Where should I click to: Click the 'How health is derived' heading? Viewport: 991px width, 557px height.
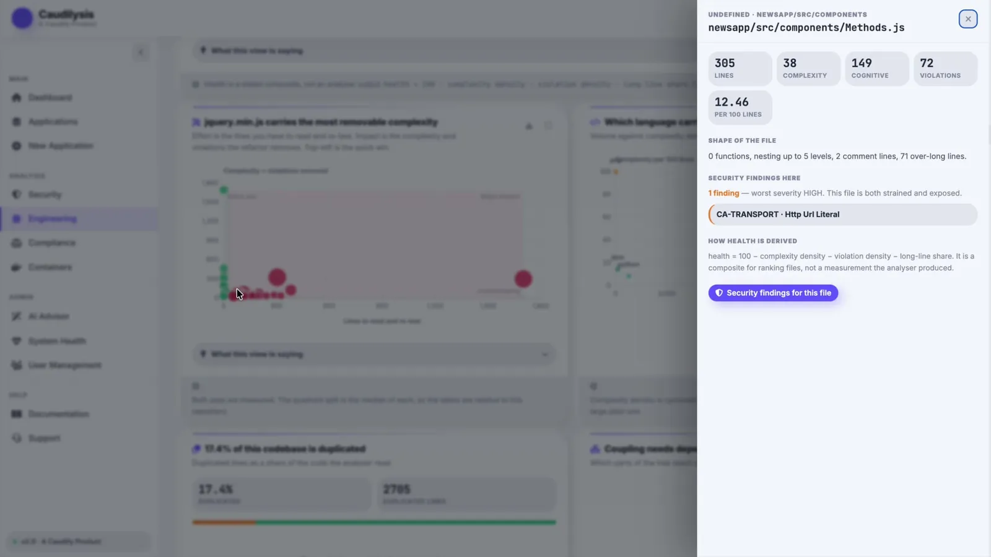[753, 241]
